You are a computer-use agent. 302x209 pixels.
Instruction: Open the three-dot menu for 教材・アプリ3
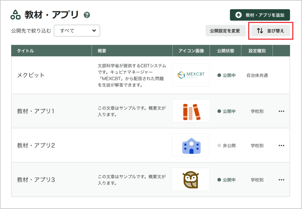[x=281, y=180]
